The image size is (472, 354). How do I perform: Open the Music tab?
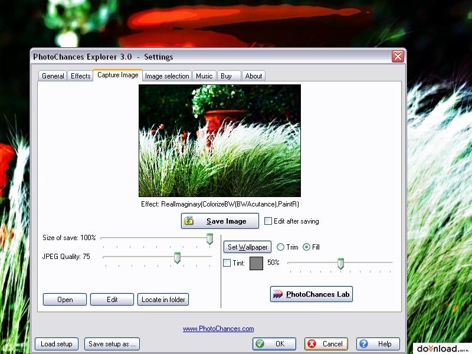click(x=204, y=76)
